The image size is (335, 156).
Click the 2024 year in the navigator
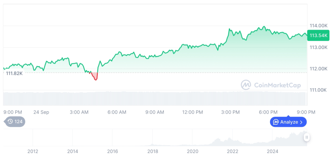pos(273,151)
